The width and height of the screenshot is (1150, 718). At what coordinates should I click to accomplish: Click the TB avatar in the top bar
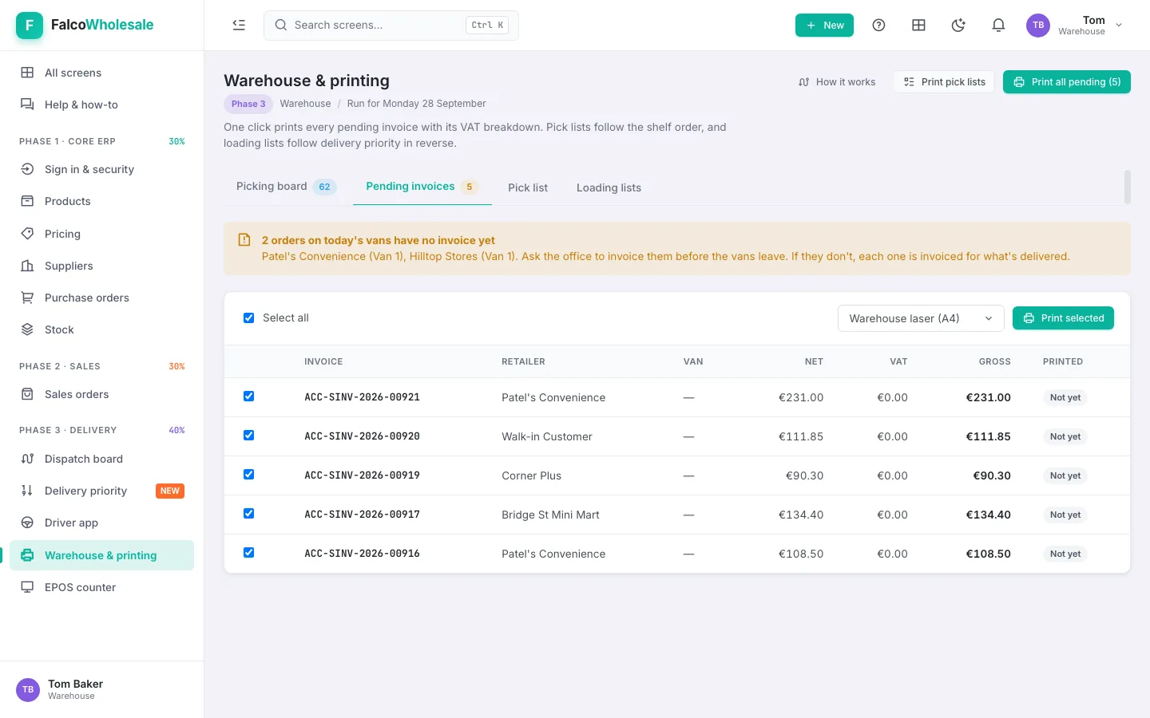point(1038,25)
